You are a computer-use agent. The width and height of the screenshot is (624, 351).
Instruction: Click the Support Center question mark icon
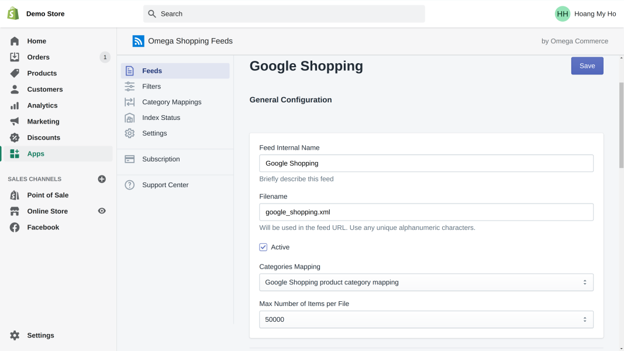click(x=130, y=185)
